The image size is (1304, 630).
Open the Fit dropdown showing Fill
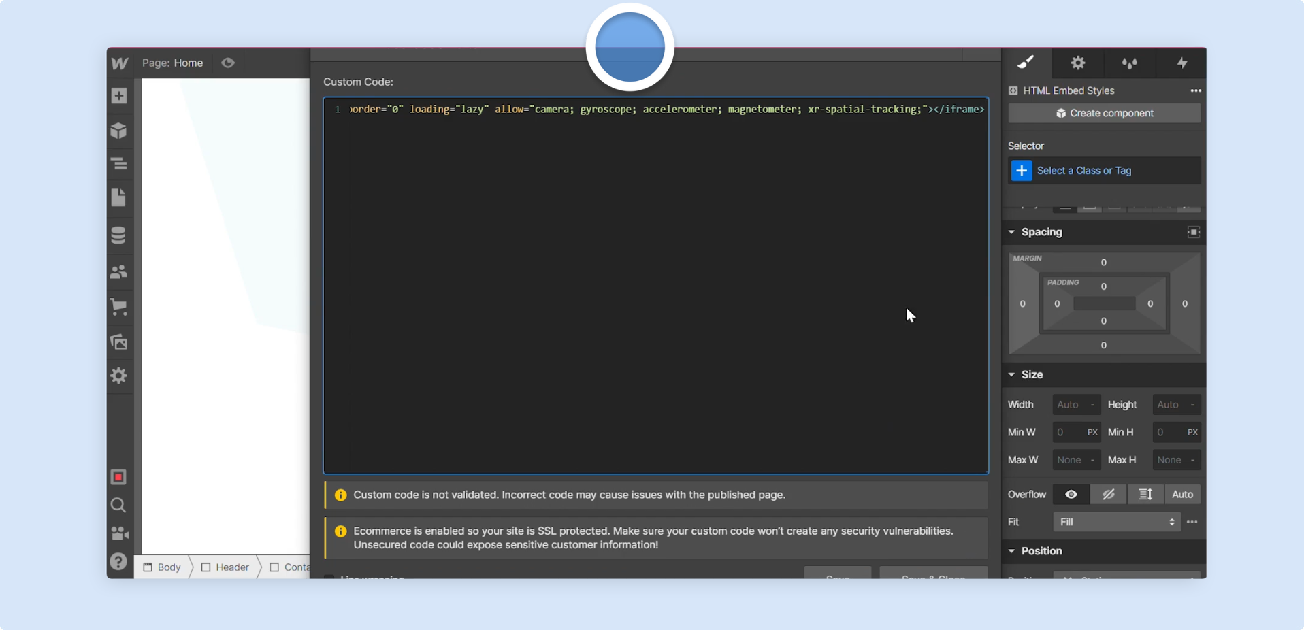coord(1116,522)
